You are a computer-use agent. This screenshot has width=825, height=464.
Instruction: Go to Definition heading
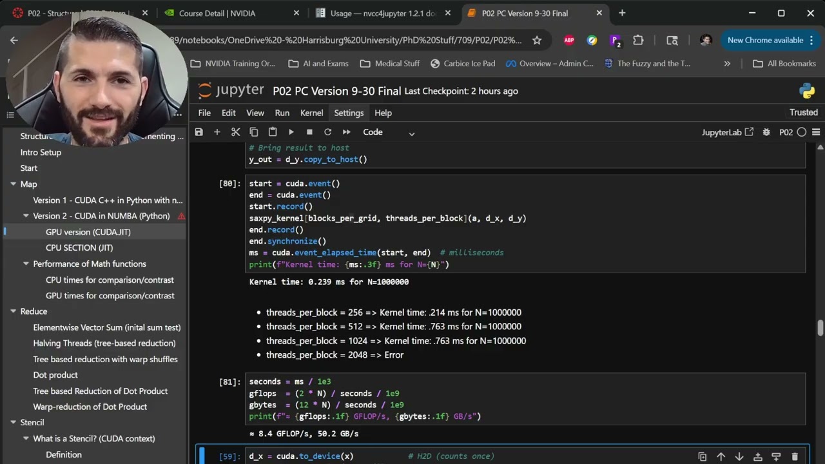[64, 454]
